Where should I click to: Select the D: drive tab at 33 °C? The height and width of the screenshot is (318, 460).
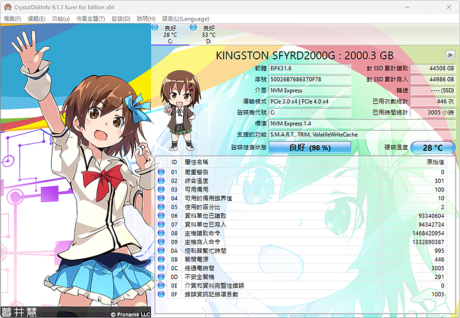point(208,35)
